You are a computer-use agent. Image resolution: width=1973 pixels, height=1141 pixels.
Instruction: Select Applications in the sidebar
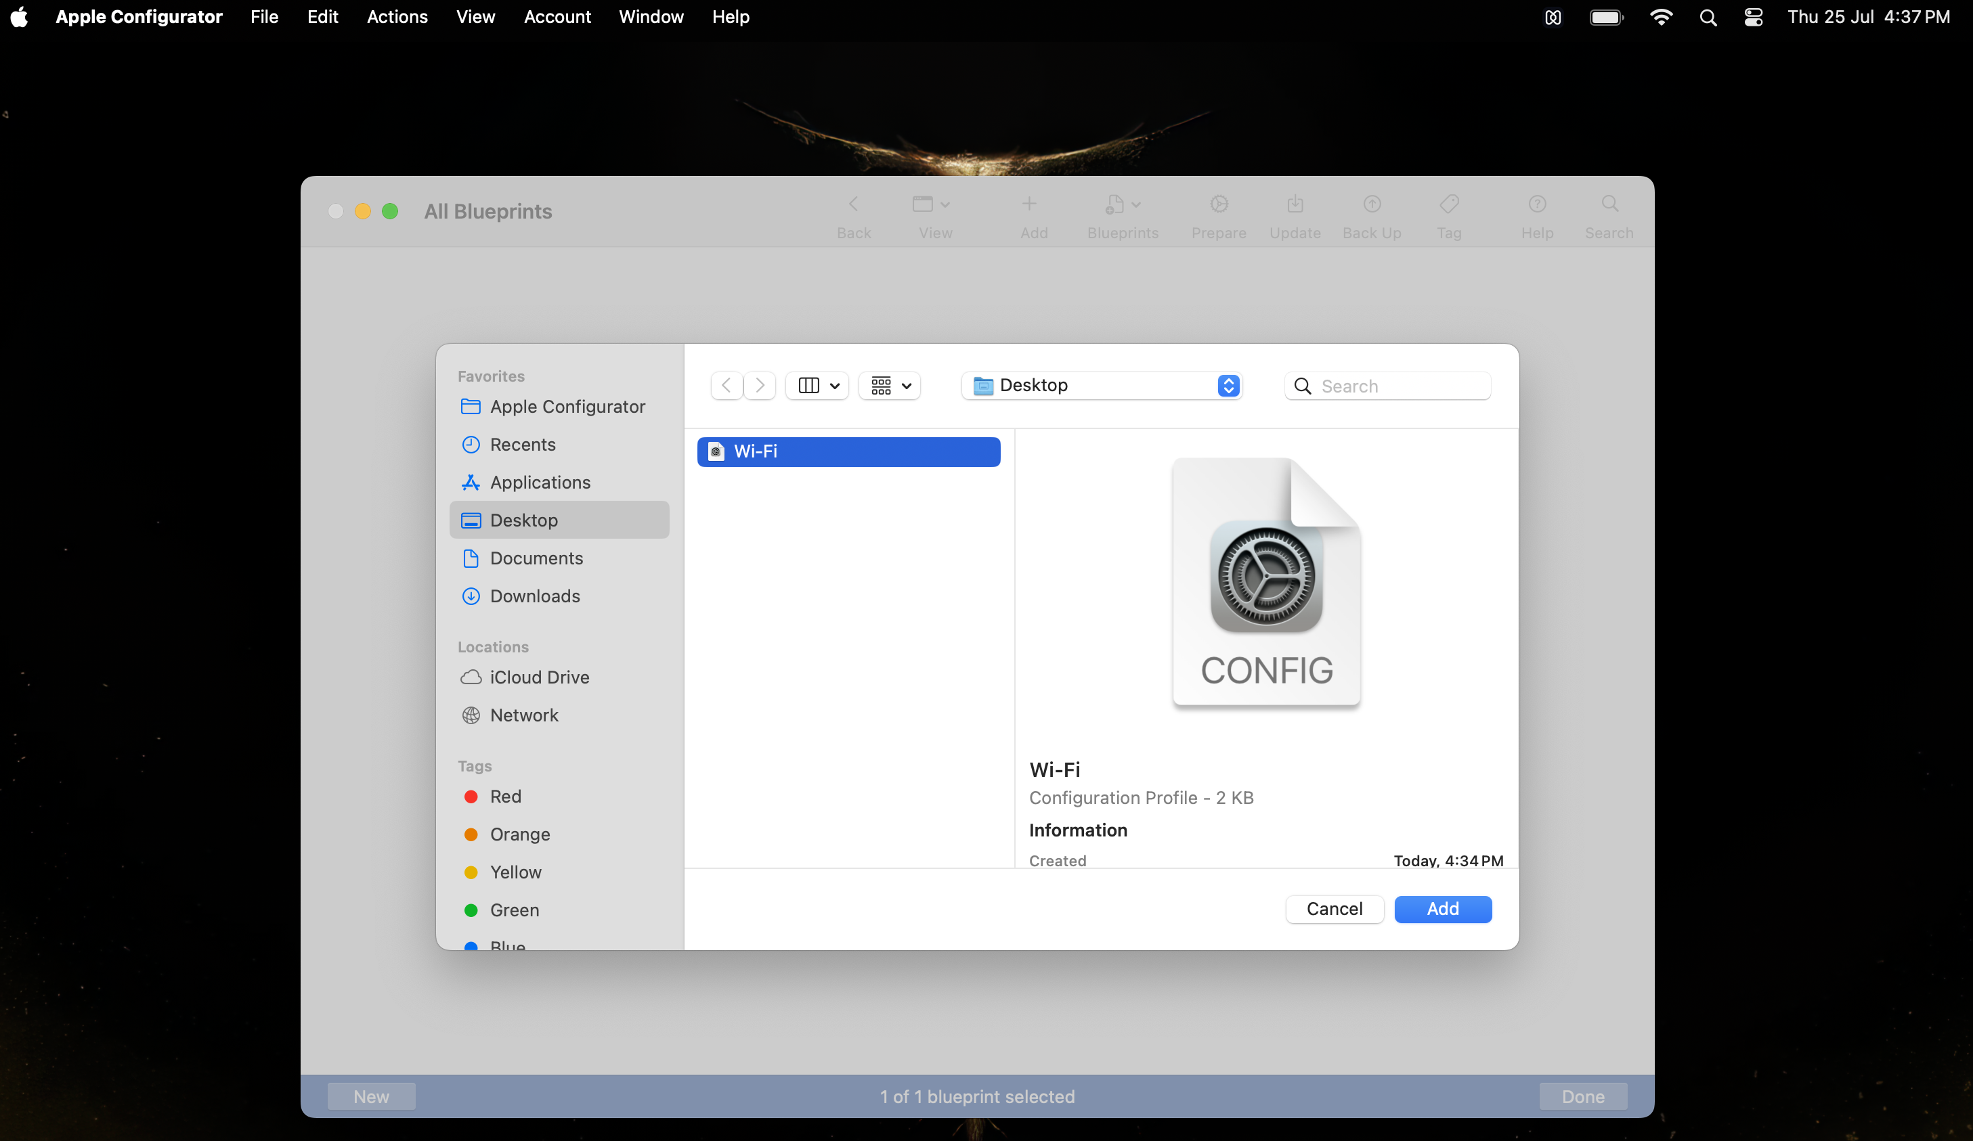[x=559, y=483]
